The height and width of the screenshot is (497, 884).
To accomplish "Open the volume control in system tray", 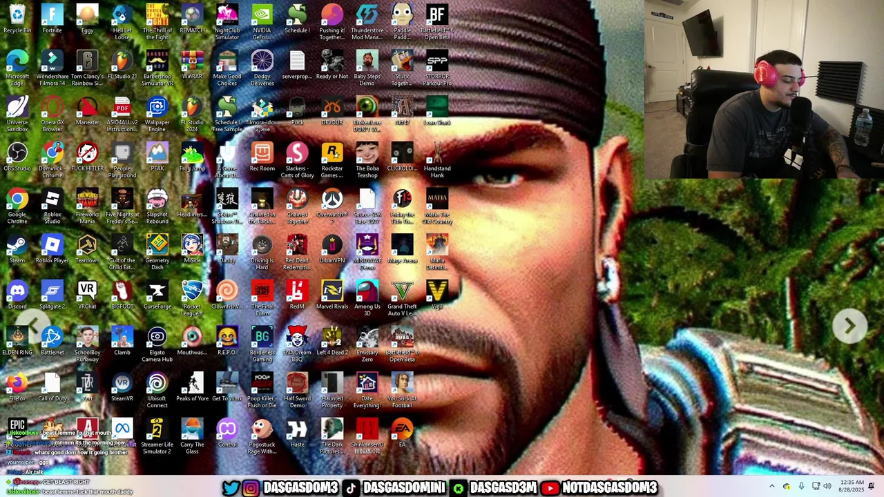I will (827, 487).
